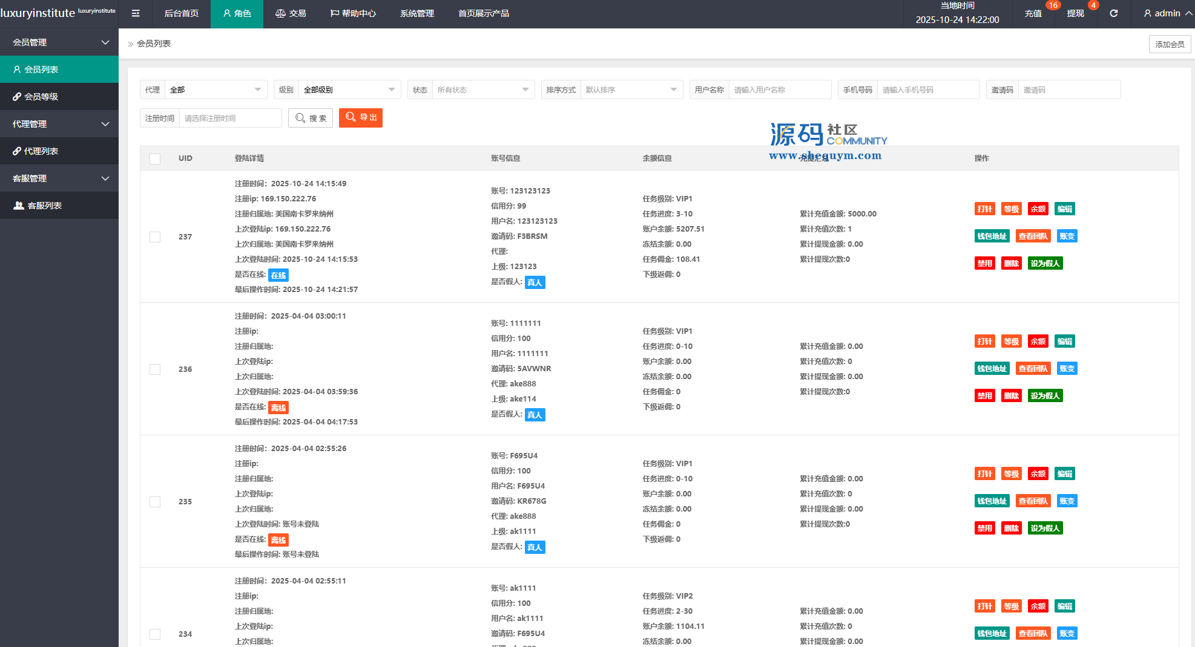Open the sort method dropdown

pos(631,90)
